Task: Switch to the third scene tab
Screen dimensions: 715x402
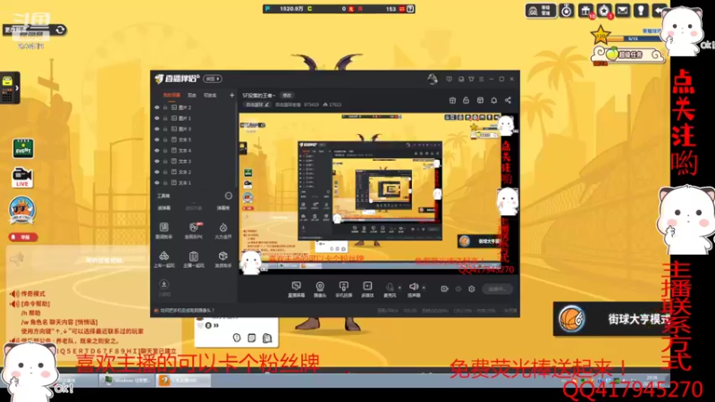Action: [x=210, y=96]
